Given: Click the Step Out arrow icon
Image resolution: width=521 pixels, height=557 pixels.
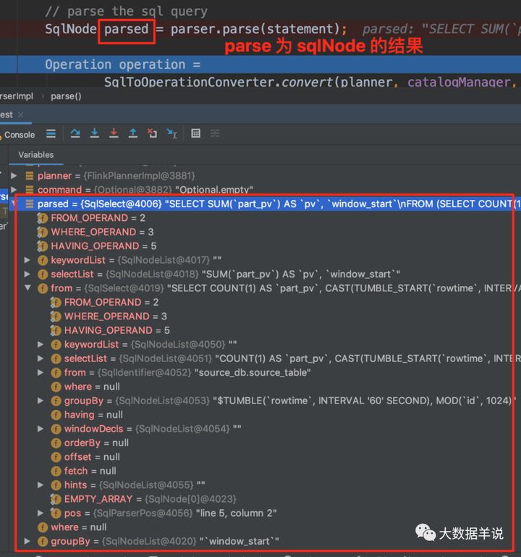Looking at the screenshot, I should [x=132, y=133].
